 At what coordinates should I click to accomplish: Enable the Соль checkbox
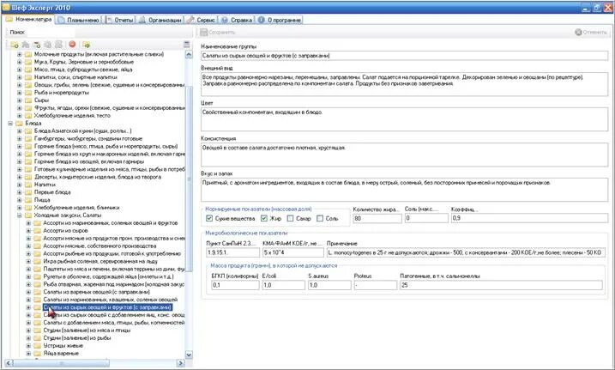[x=320, y=219]
